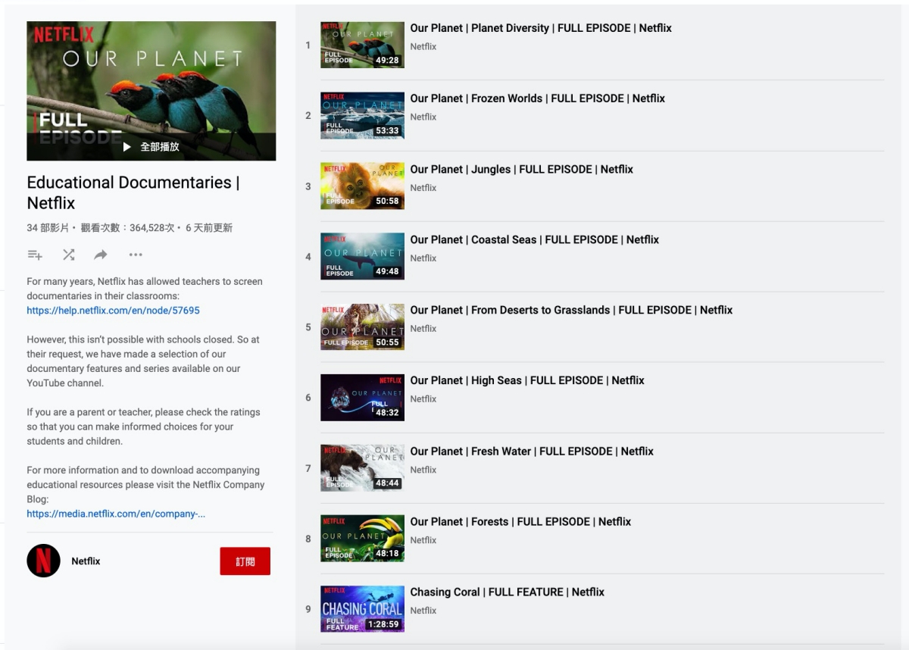
Task: Click Netflix uploader name under Chasing Coral
Action: 423,611
